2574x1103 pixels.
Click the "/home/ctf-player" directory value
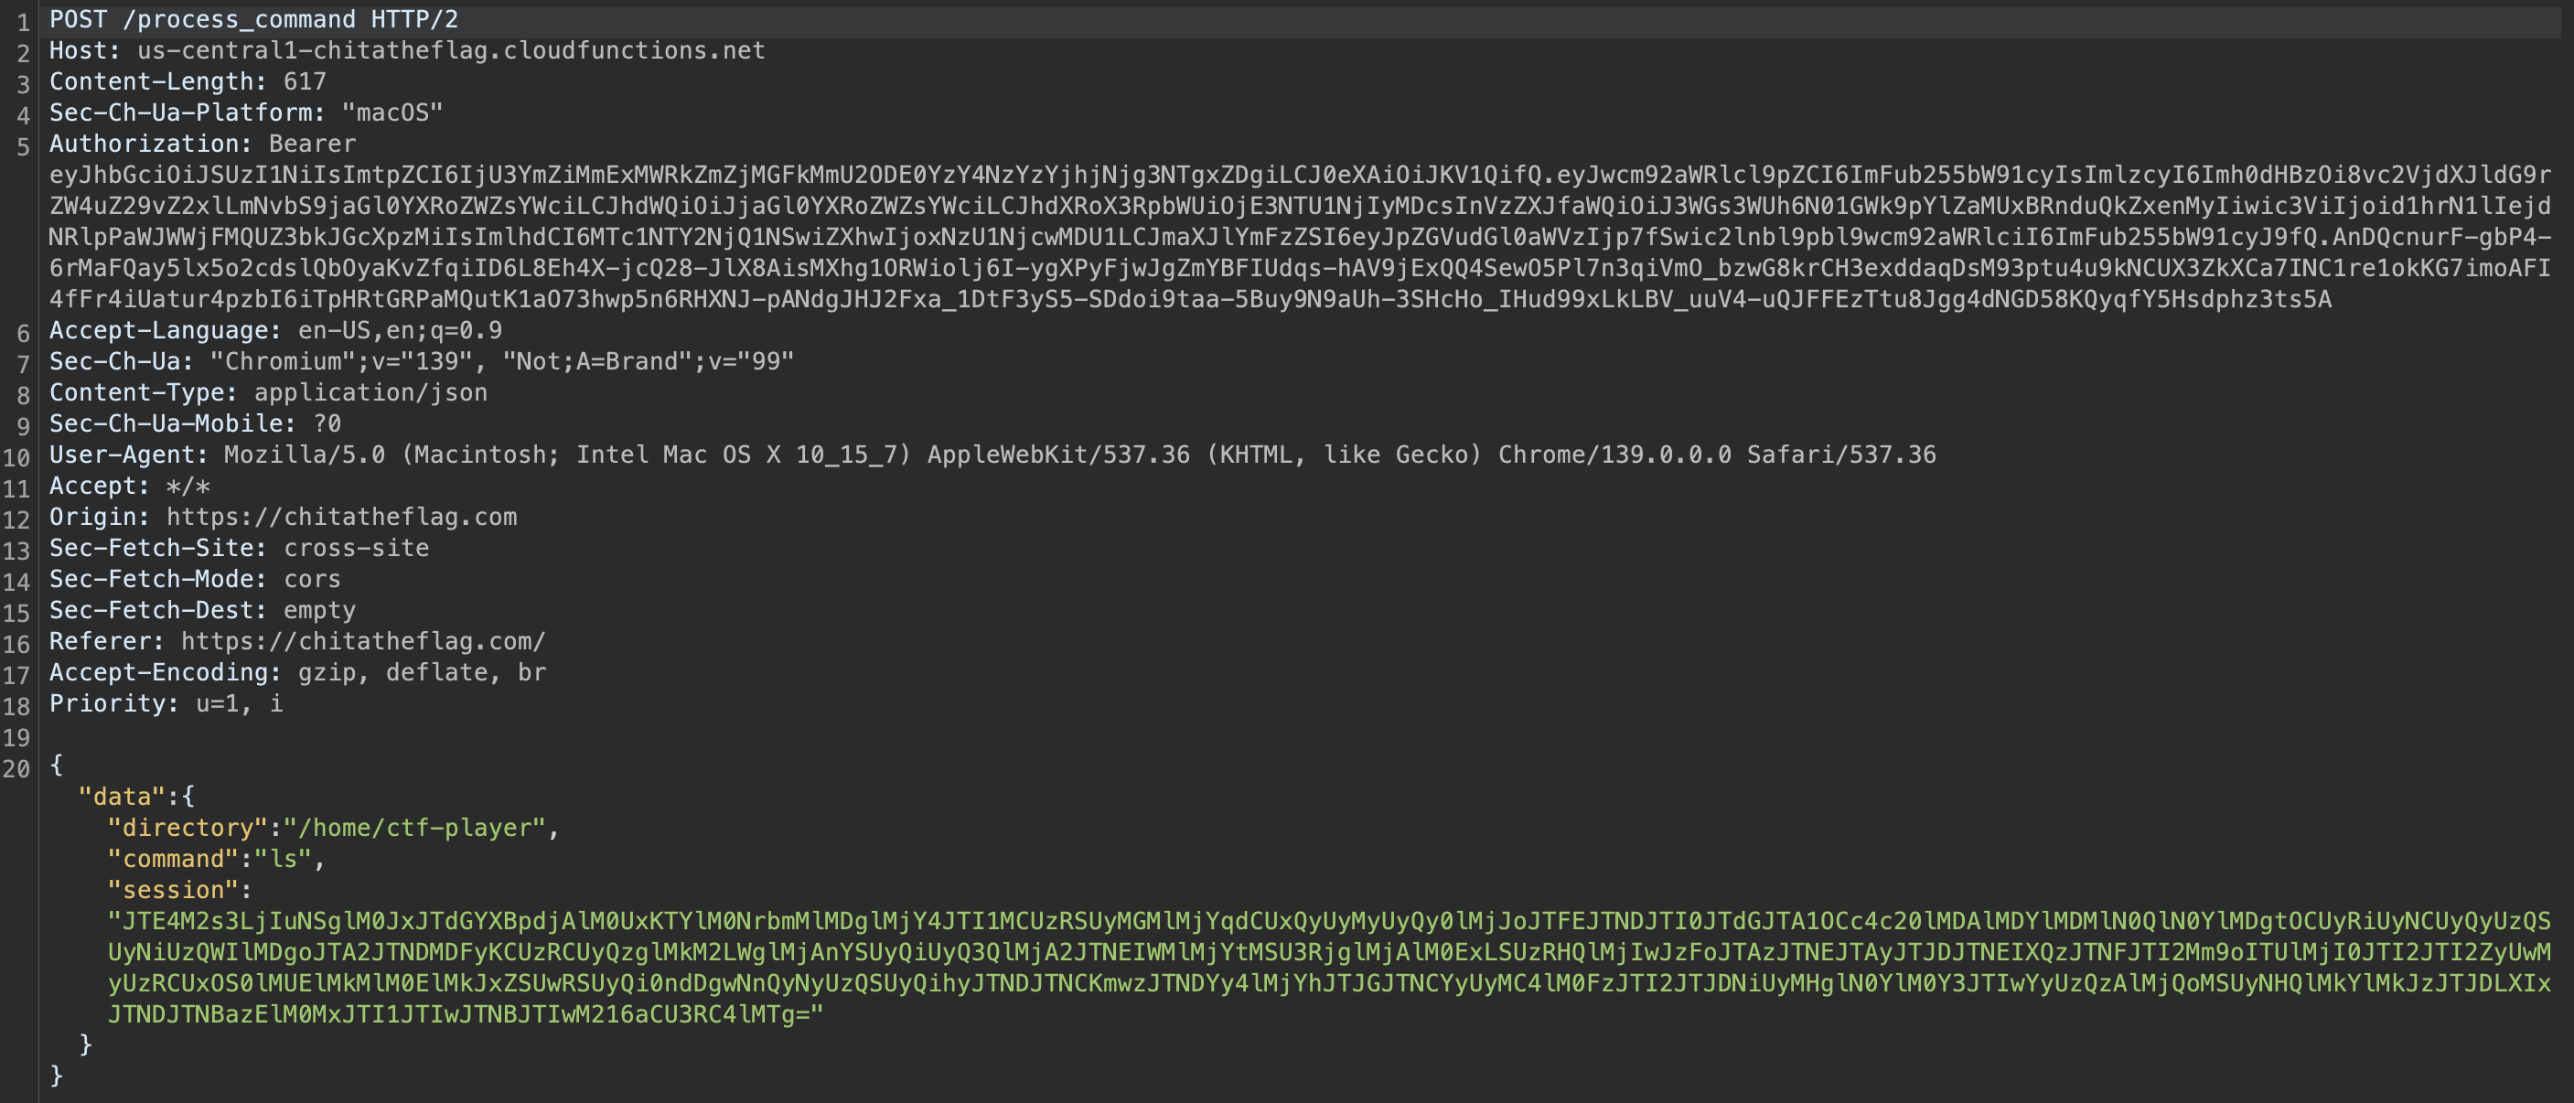[x=414, y=827]
